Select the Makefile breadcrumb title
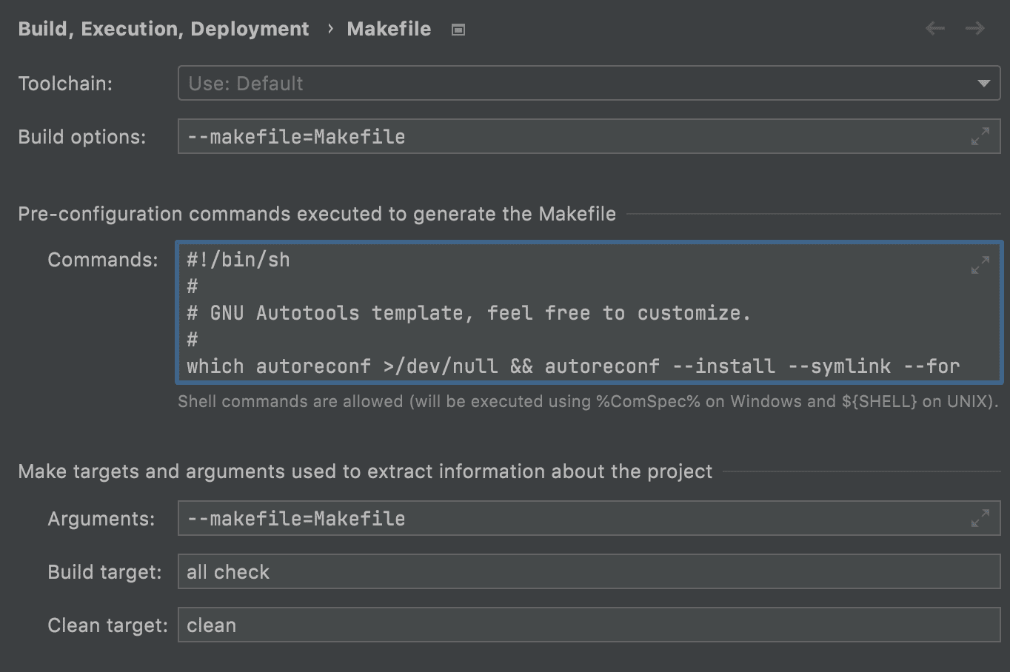 click(389, 29)
